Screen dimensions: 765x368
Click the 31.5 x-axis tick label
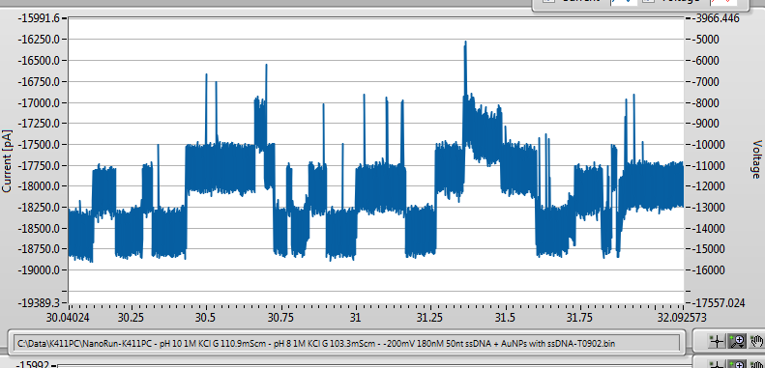[505, 318]
